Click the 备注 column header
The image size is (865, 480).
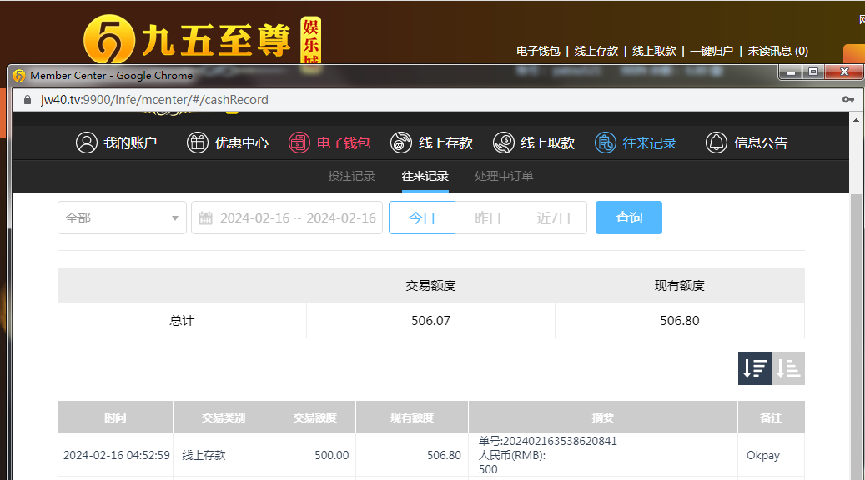pyautogui.click(x=772, y=417)
